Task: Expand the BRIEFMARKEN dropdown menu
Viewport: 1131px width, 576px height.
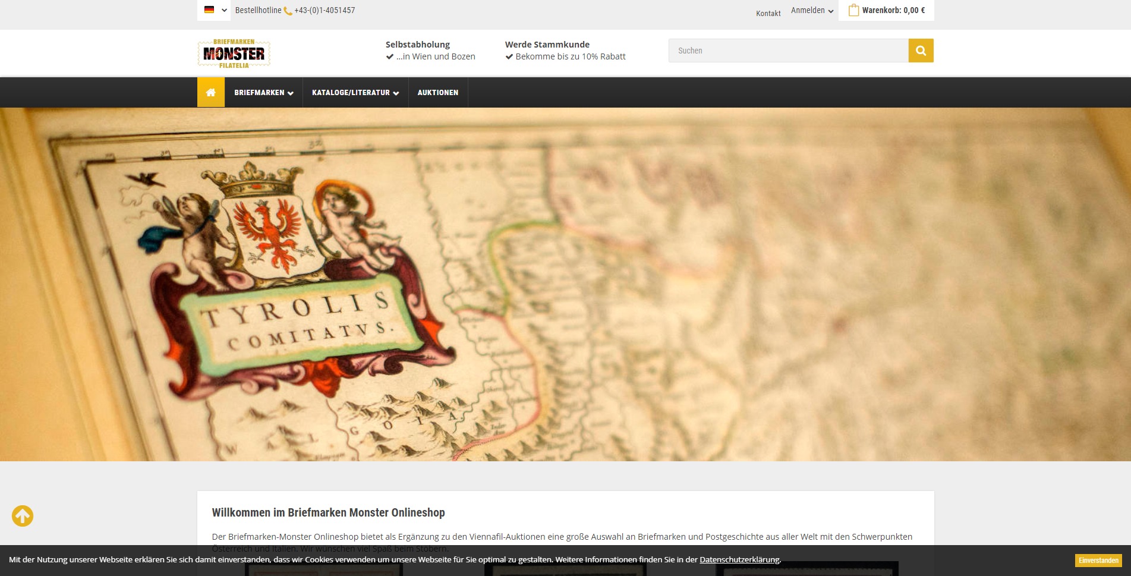Action: [263, 92]
